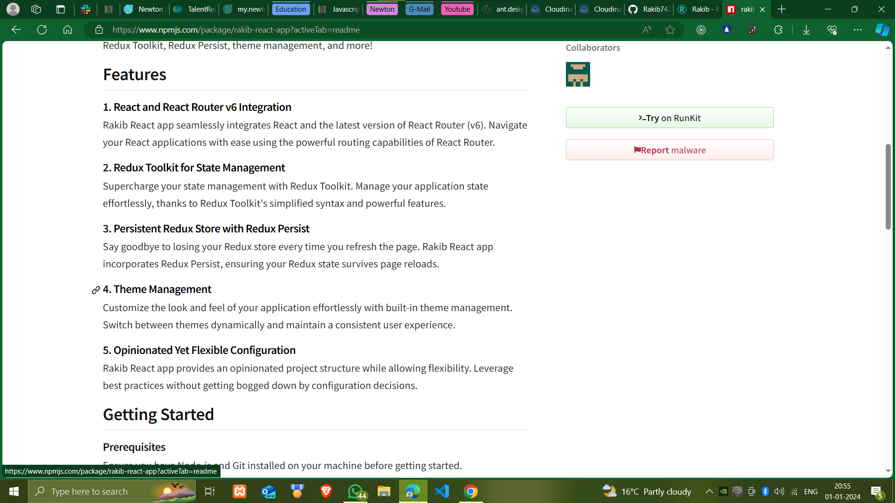Viewport: 895px width, 503px height.
Task: Click the collaborator avatar image
Action: [578, 75]
